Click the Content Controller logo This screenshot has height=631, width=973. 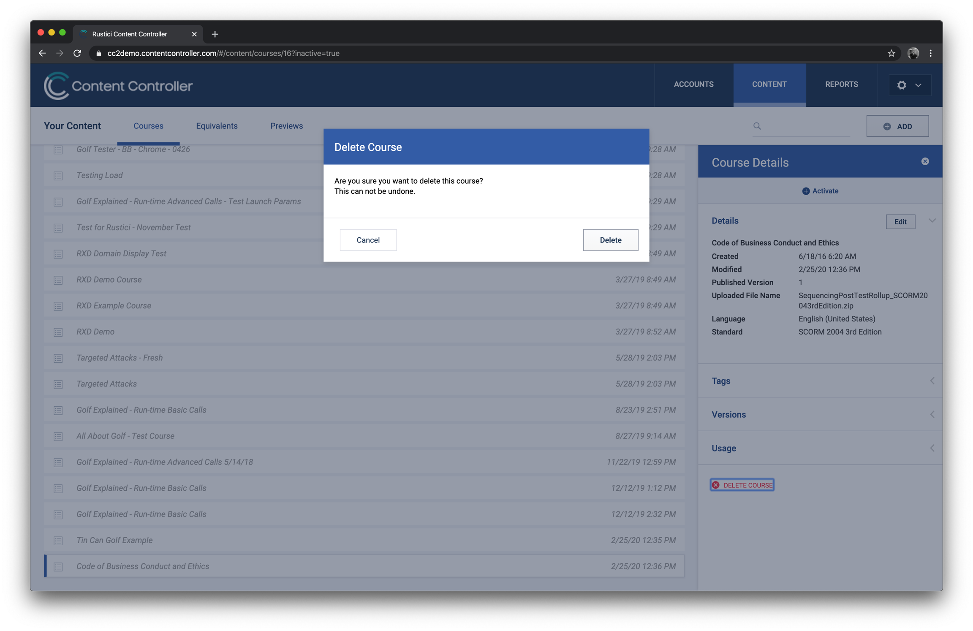click(118, 86)
